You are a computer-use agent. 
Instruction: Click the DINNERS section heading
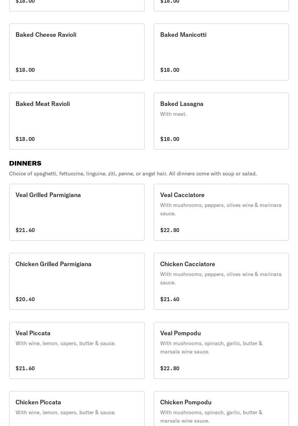(x=25, y=163)
